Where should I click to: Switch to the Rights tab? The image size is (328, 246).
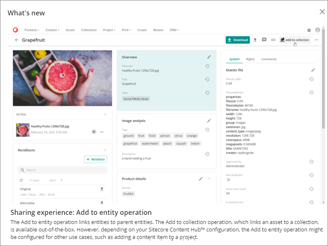[x=250, y=59]
